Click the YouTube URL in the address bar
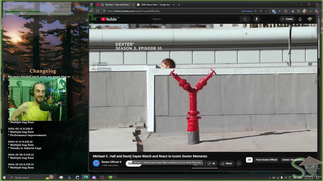This screenshot has height=181, width=323. point(133,11)
